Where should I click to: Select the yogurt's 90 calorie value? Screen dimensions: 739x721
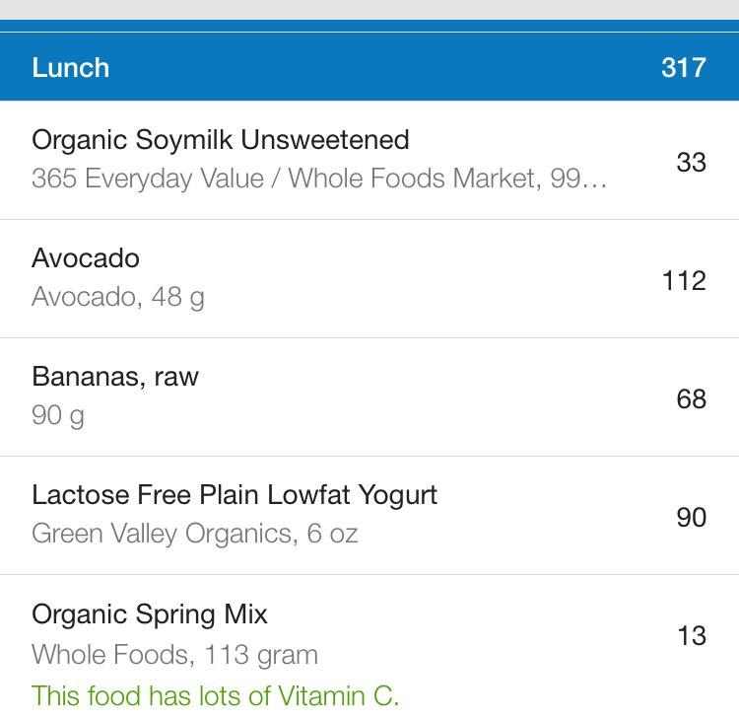(691, 517)
